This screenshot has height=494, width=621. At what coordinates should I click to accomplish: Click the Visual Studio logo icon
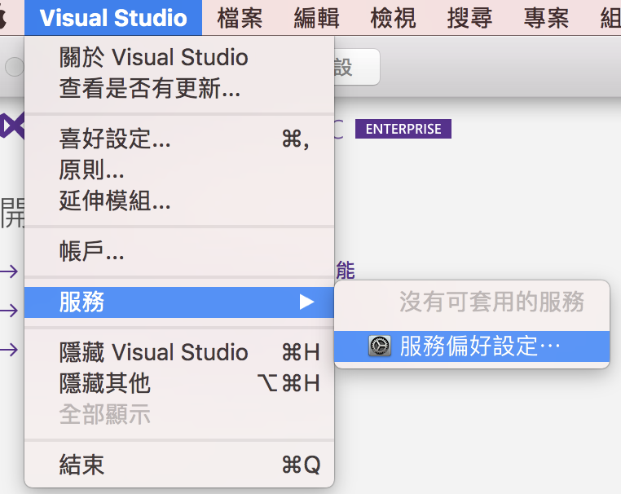click(x=12, y=126)
